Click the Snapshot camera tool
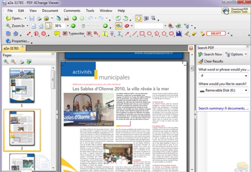The width and height of the screenshot is (251, 172). (x=146, y=18)
